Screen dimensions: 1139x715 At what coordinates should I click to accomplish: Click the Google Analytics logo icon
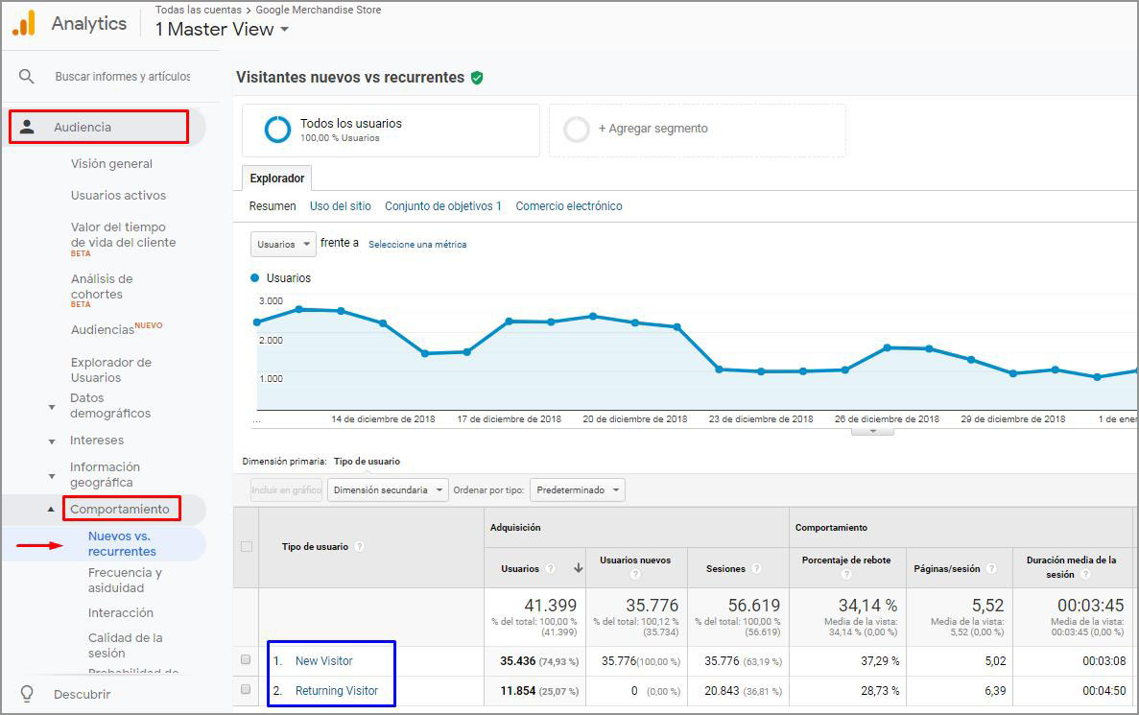26,23
